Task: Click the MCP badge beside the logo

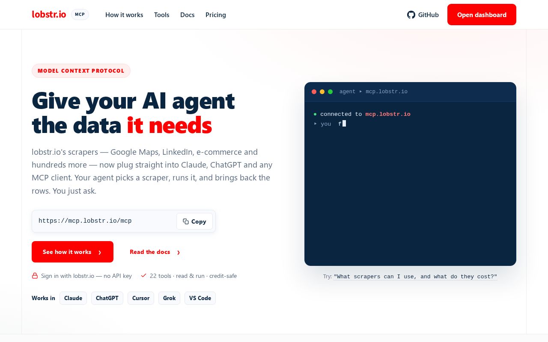Action: 80,15
